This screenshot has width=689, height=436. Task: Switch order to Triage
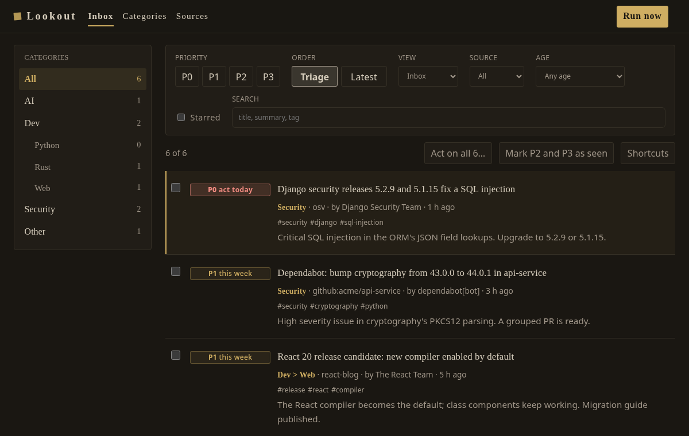click(x=315, y=76)
